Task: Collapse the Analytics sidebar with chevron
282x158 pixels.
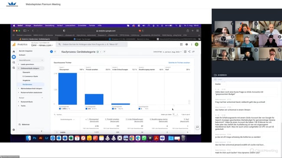Action: pyautogui.click(x=42, y=131)
